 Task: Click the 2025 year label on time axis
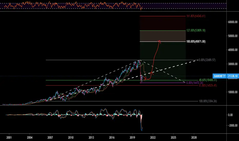(173, 137)
